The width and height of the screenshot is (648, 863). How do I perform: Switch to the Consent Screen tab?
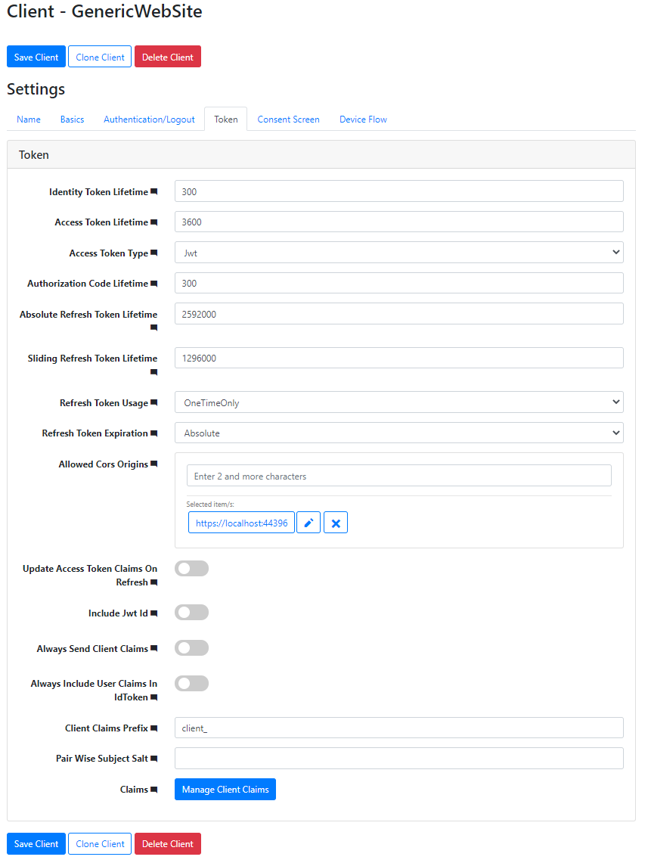[x=288, y=119]
